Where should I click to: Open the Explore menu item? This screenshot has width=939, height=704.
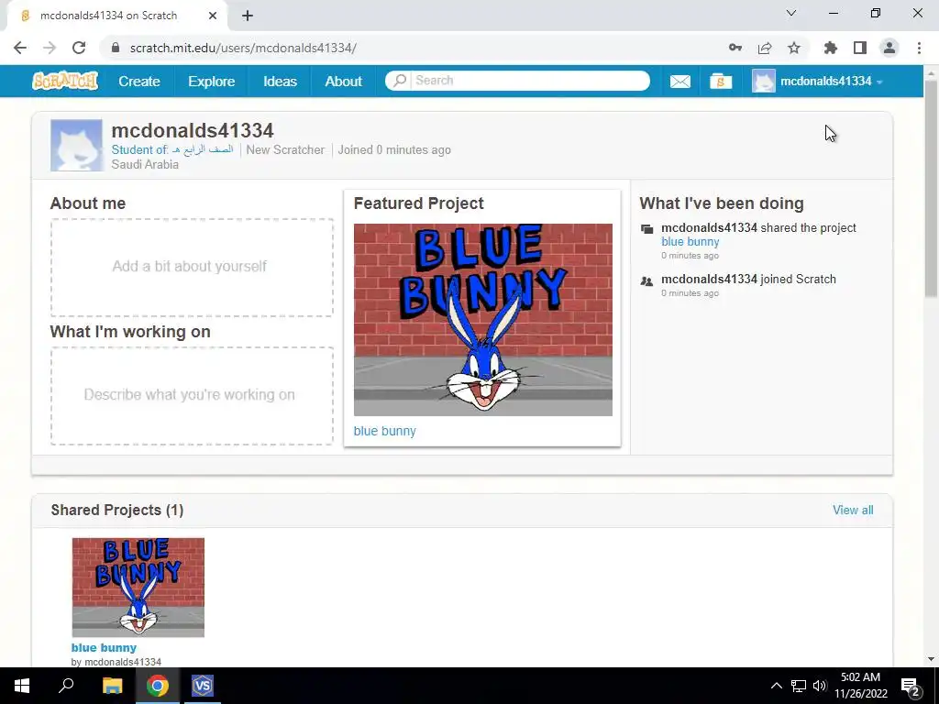click(x=212, y=82)
